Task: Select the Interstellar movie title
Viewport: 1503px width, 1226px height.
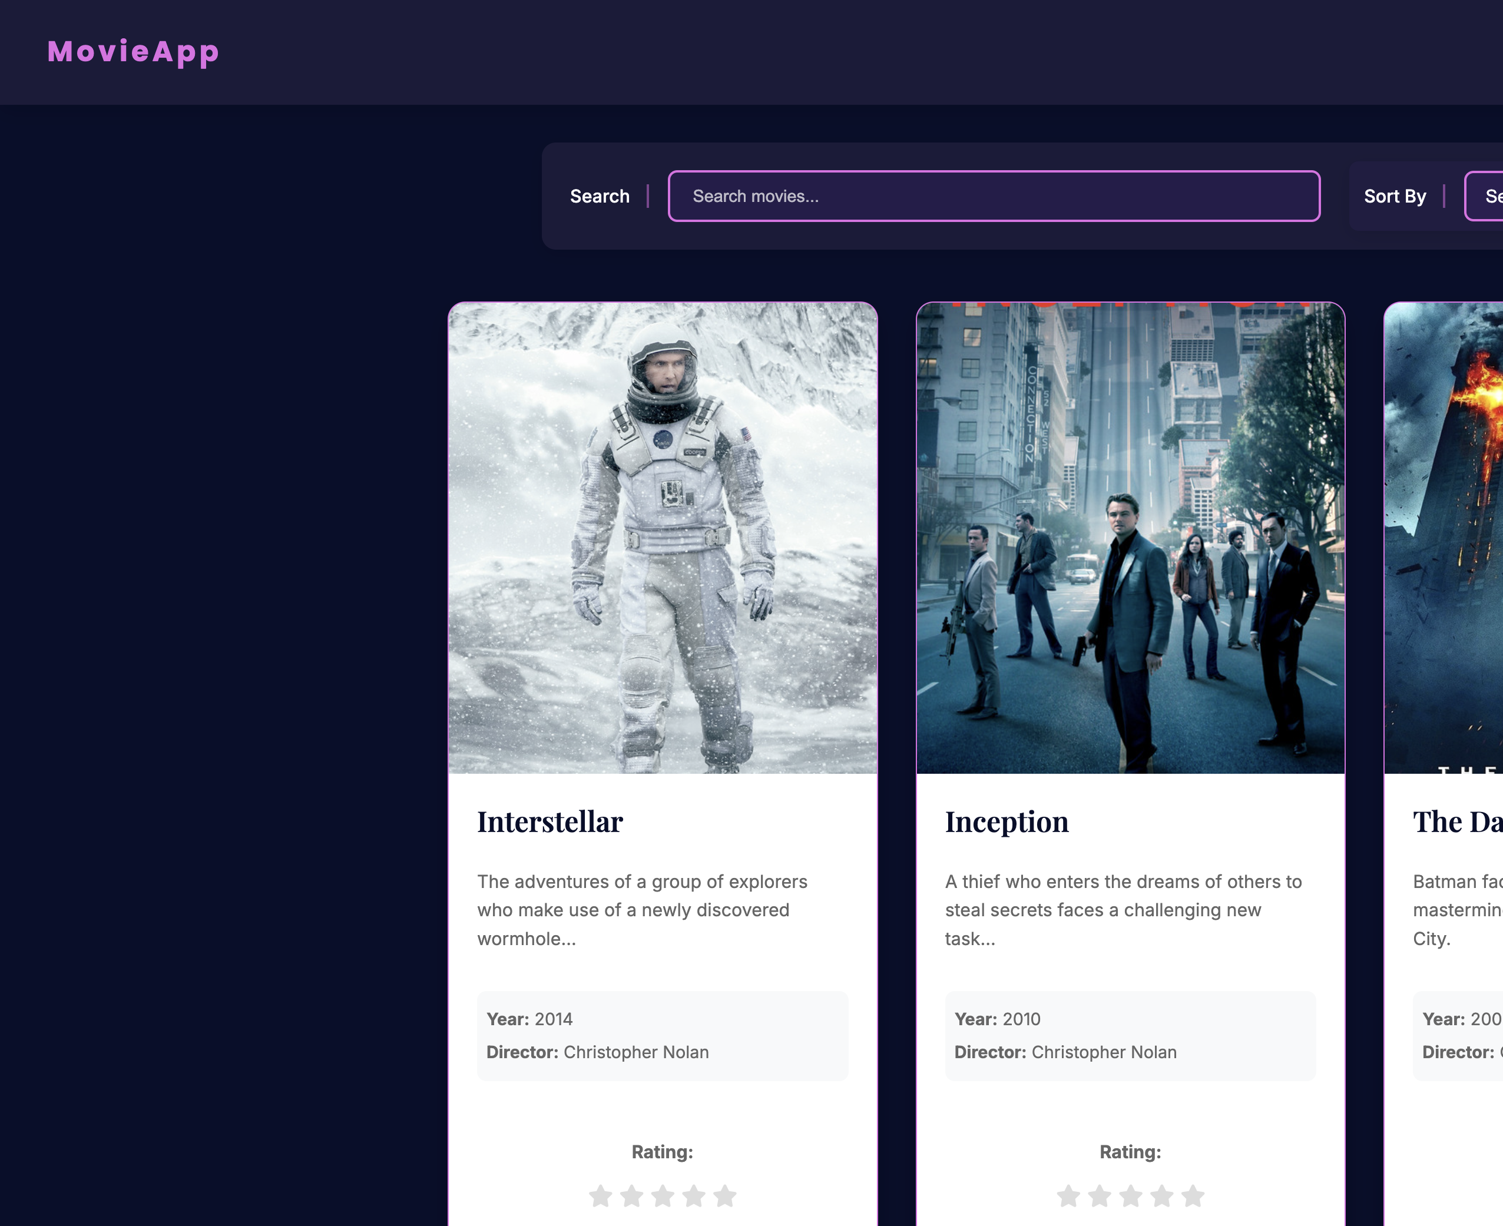Action: [x=550, y=822]
